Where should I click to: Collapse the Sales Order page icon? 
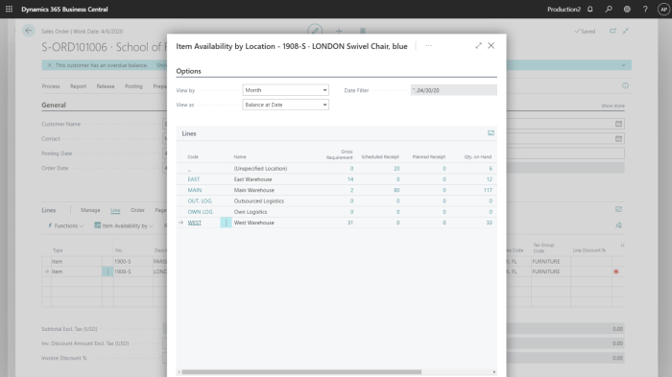tap(626, 31)
